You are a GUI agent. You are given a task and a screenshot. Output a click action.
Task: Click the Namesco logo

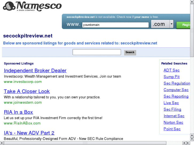(x=32, y=6)
